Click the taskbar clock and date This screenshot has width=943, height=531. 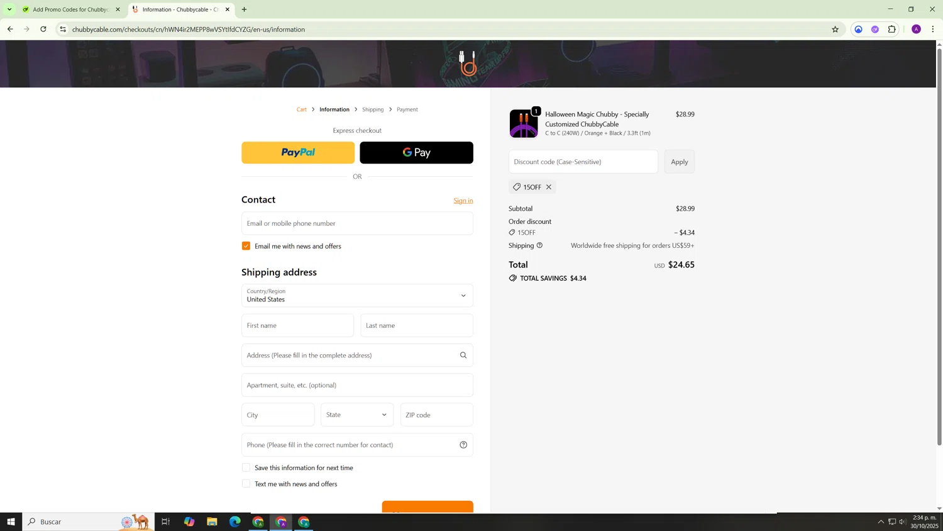coord(924,522)
